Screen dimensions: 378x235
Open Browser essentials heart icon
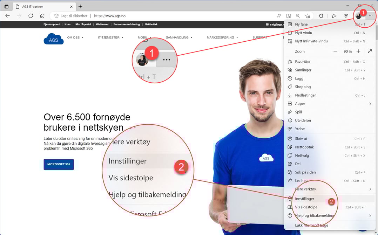(345, 16)
